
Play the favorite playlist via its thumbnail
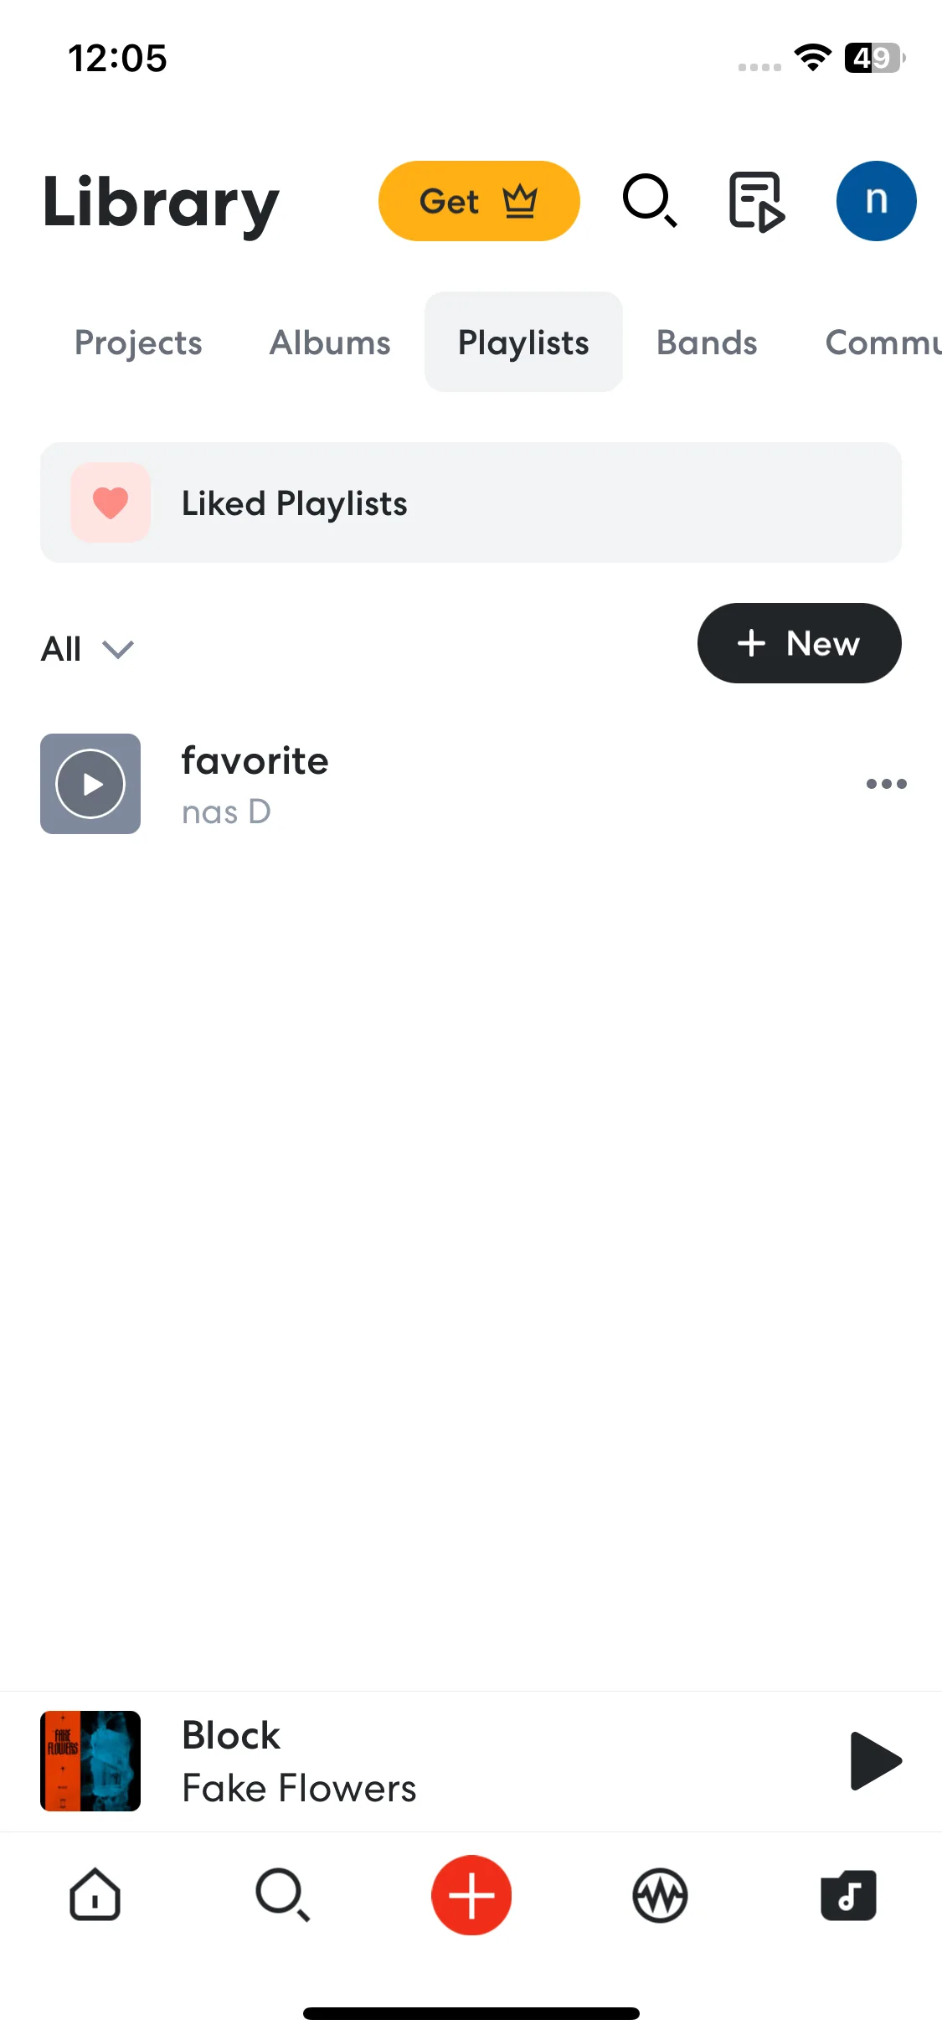click(x=90, y=784)
